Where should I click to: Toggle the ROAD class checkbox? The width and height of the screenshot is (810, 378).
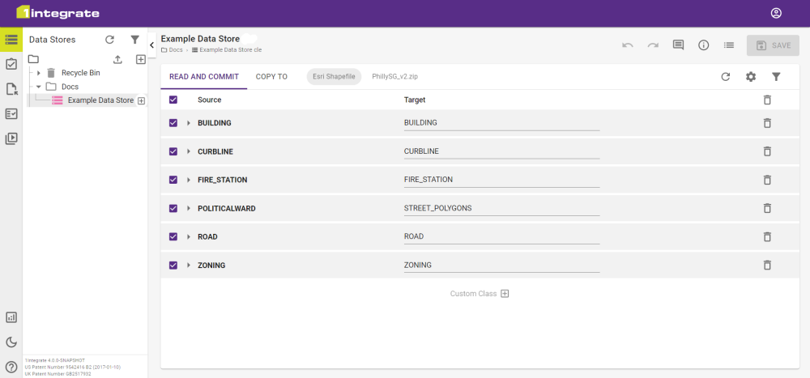coord(173,236)
